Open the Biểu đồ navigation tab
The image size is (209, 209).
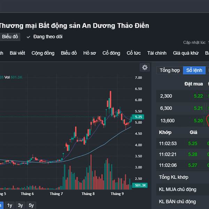[69, 53]
